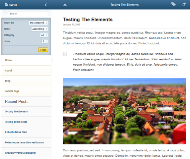190x159 pixels.
Task: Open recent post Lobortis tellus diam
Action: click(16, 132)
